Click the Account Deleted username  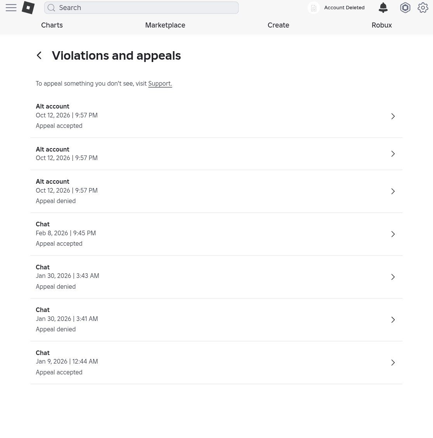click(345, 7)
